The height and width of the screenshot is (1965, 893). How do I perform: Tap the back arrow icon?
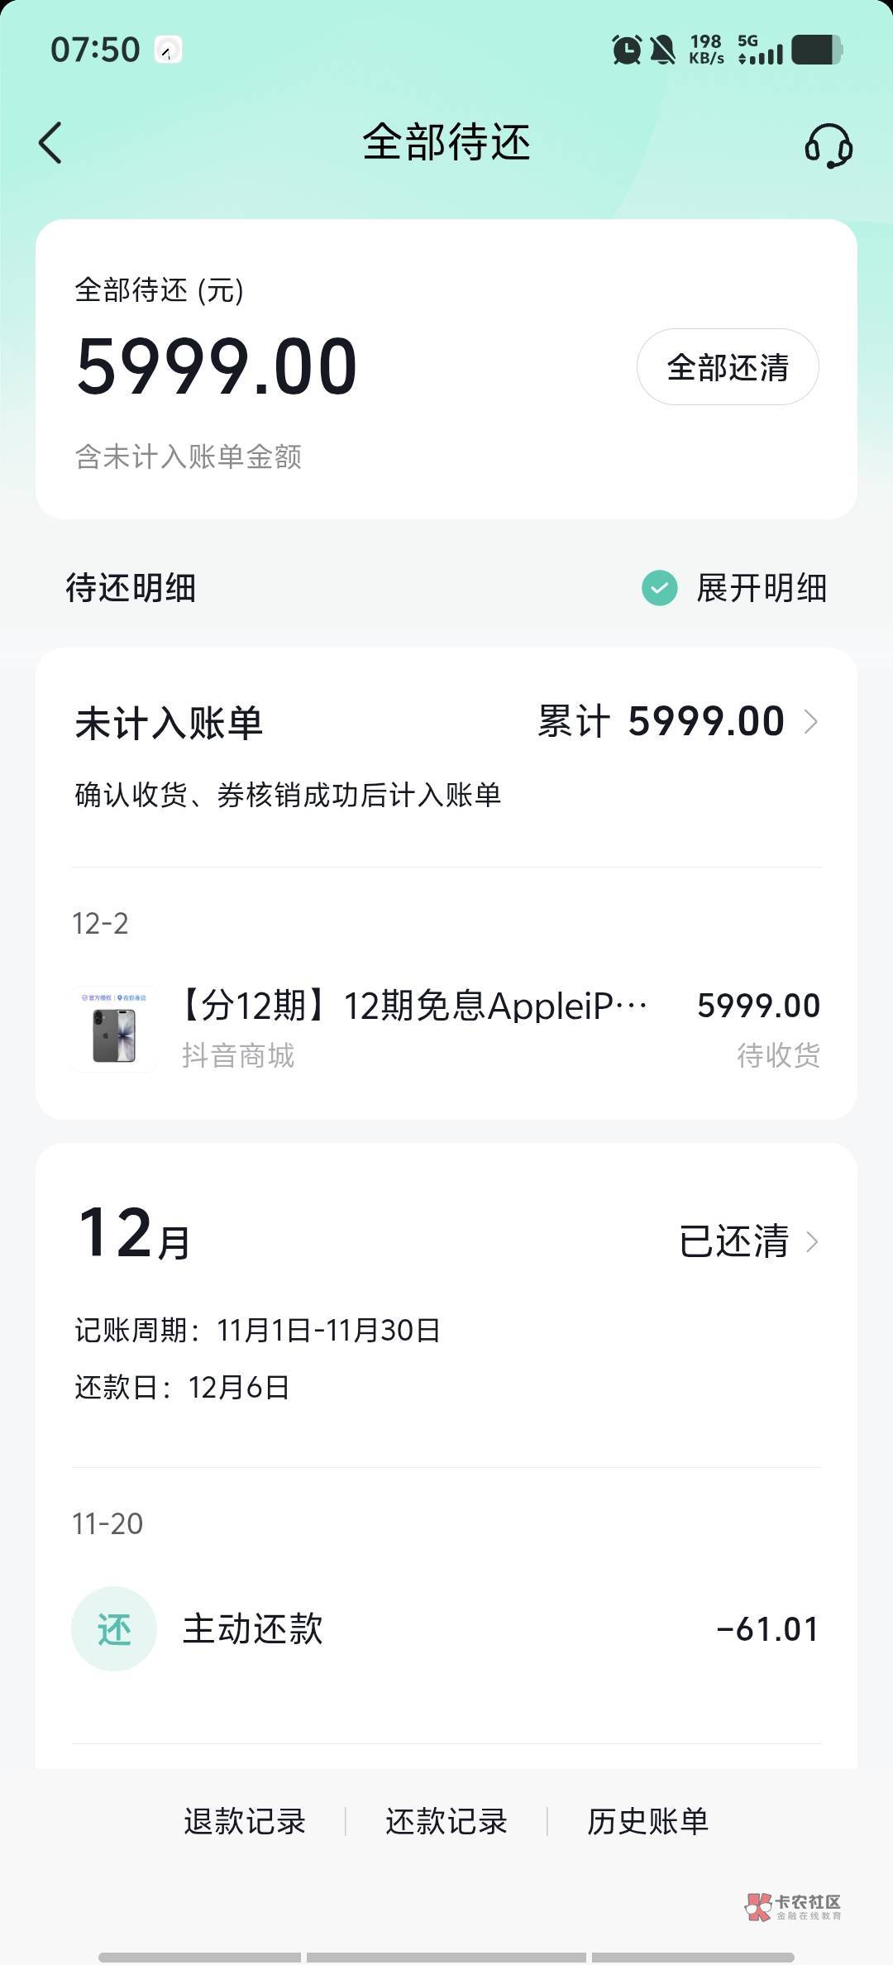coord(51,143)
